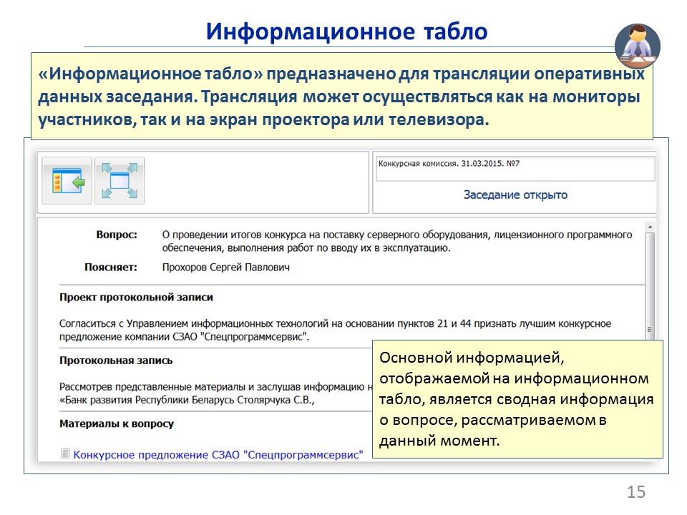Screen dimensions: 687x515
Task: Click the field Конкурсная комиссия. 31.03.2015. №7
Action: click(x=515, y=169)
